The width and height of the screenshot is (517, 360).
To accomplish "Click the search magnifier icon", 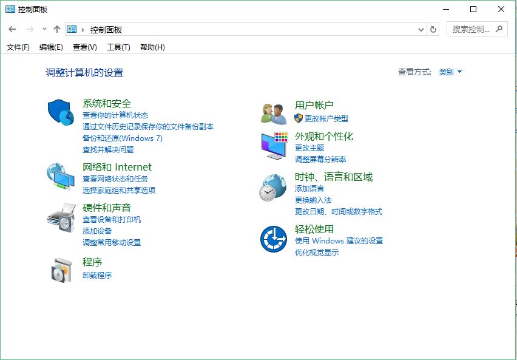I will [499, 29].
